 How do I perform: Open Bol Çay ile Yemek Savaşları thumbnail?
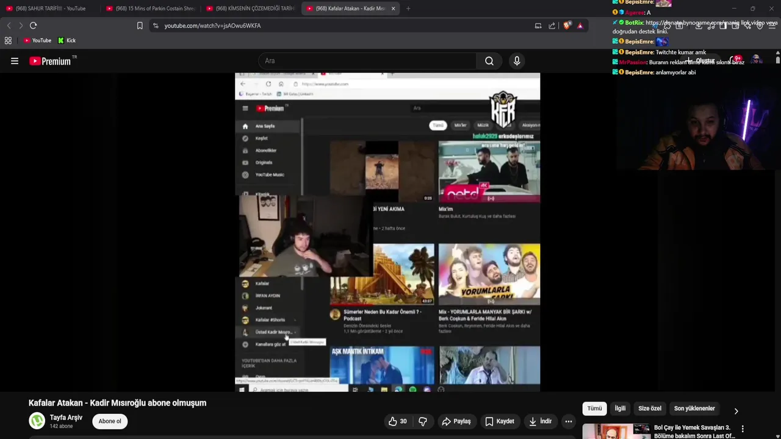pos(616,431)
